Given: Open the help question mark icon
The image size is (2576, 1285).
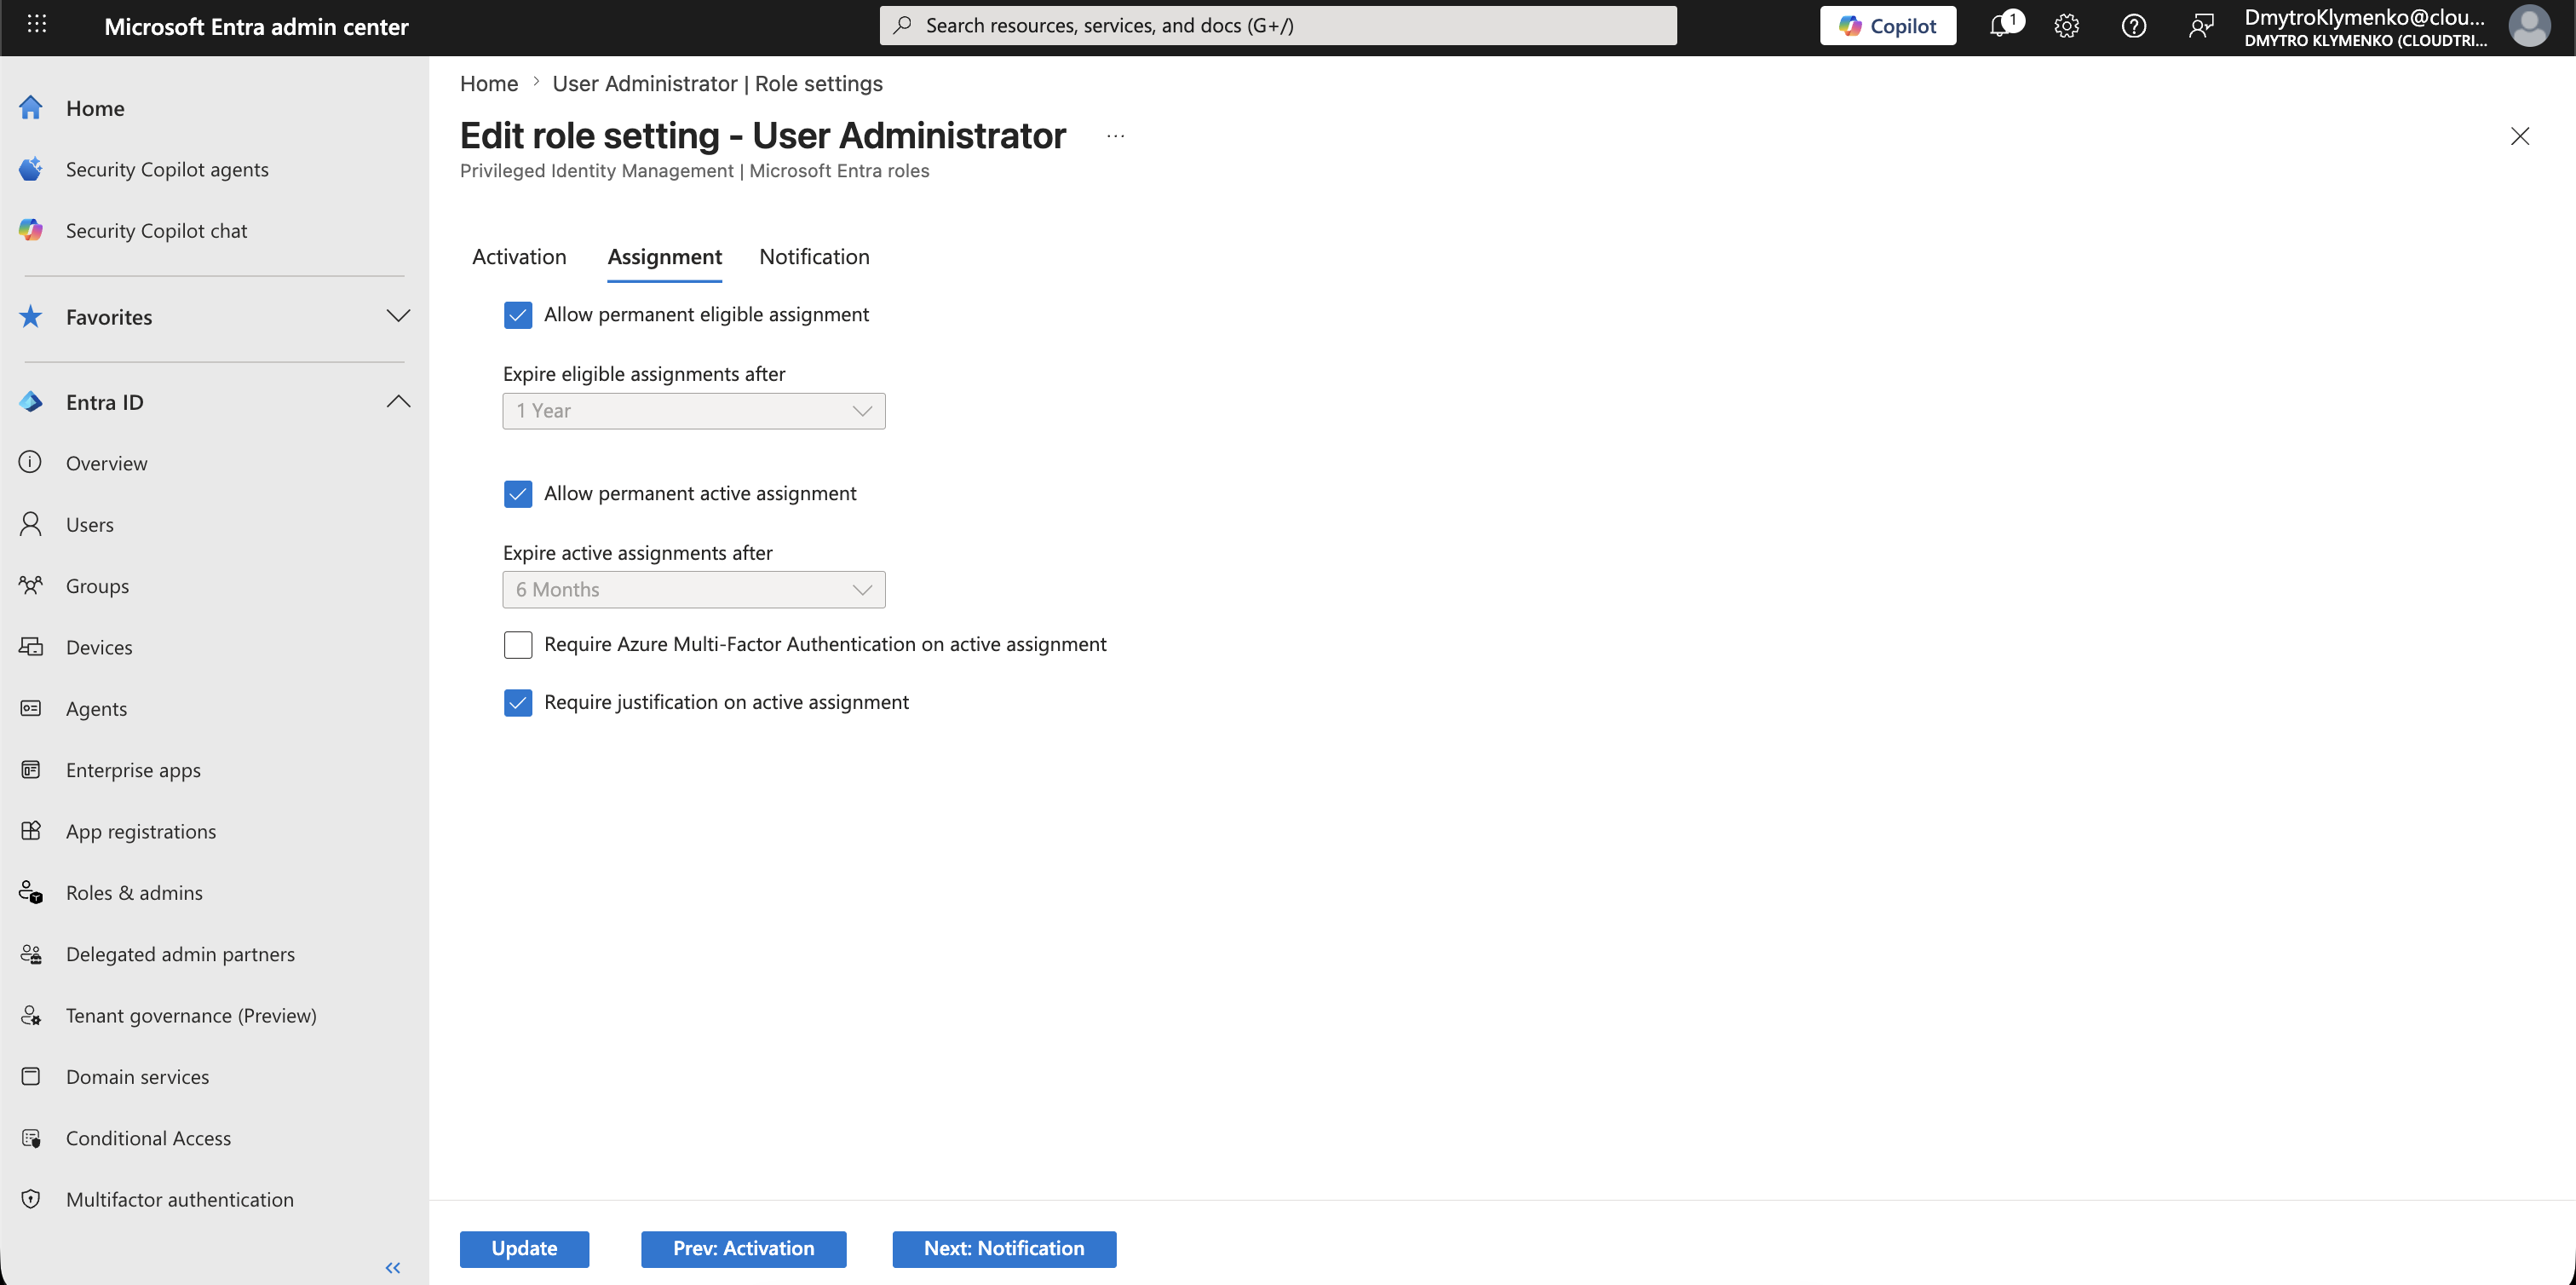Looking at the screenshot, I should coord(2133,26).
